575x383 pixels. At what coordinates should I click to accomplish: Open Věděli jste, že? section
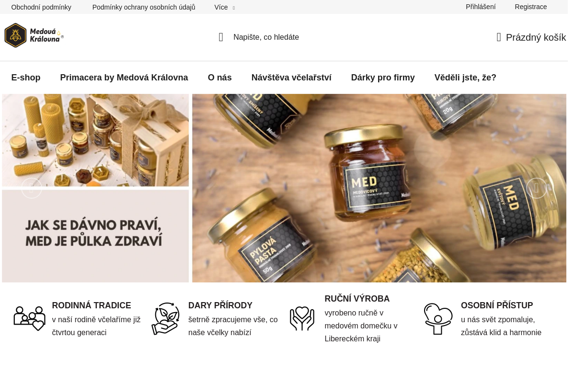465,78
